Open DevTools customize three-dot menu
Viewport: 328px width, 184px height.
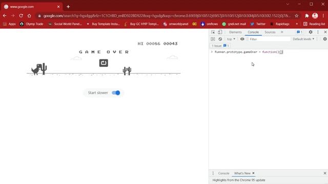point(318,32)
